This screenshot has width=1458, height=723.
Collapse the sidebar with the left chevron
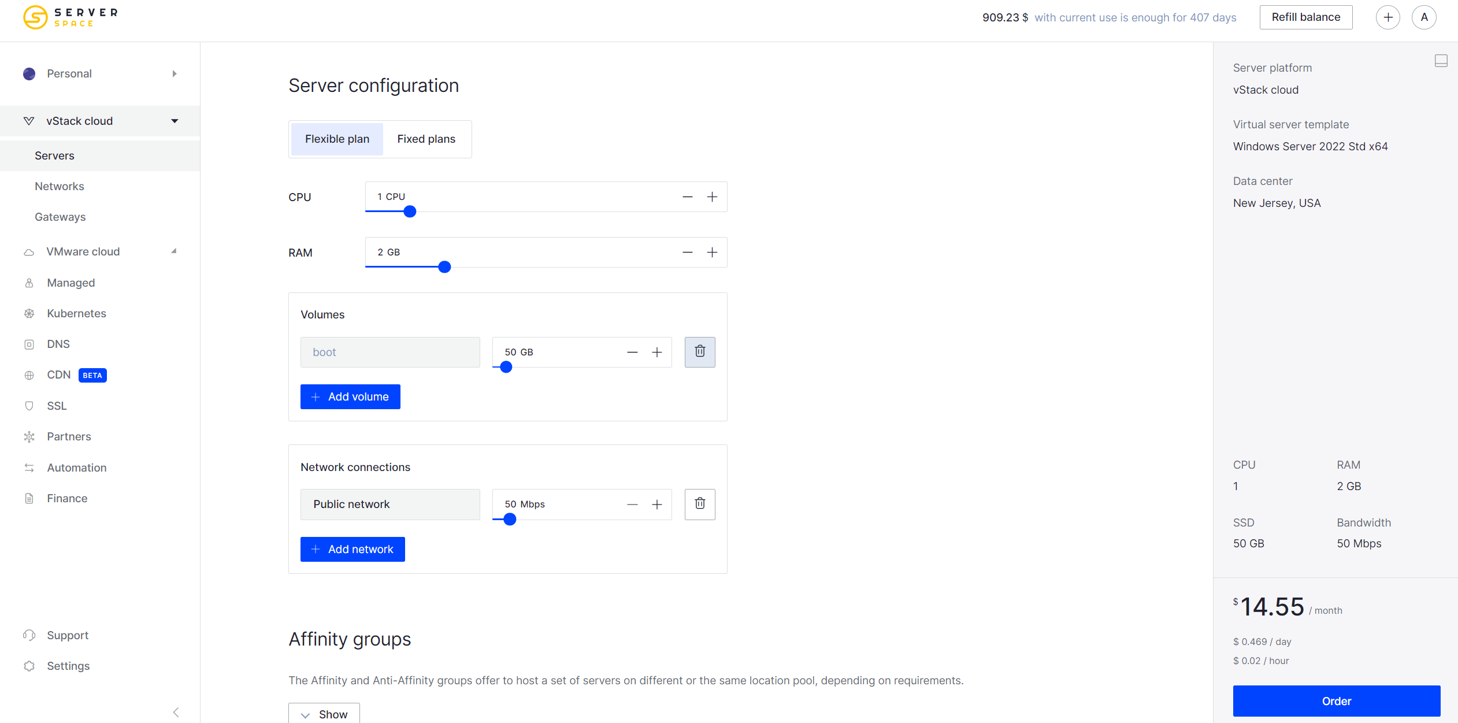[x=176, y=712]
